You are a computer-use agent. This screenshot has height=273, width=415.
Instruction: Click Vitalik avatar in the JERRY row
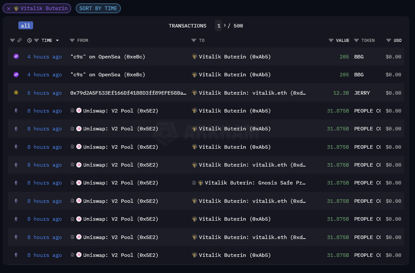pyautogui.click(x=194, y=92)
